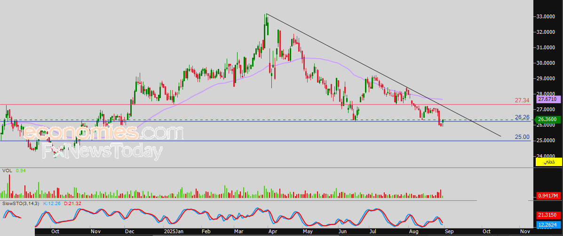Click the blue 12.2624 stochastic value tag
Image resolution: width=563 pixels, height=236 pixels.
548,225
